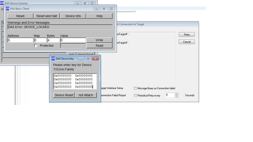Click the Write button
The height and width of the screenshot is (142, 253).
pyautogui.click(x=99, y=40)
